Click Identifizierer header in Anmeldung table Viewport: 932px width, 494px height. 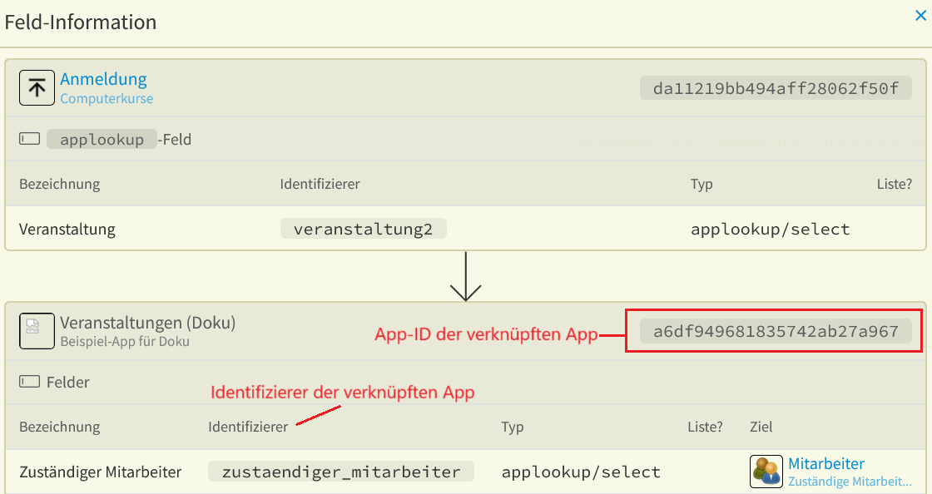pyautogui.click(x=320, y=184)
